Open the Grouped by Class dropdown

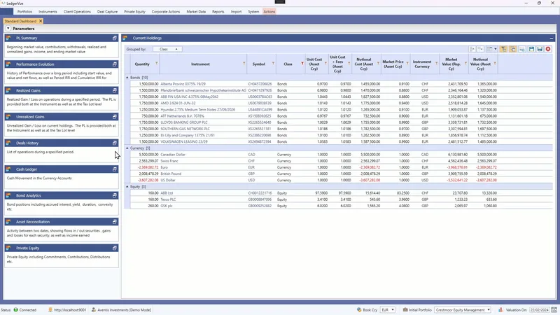pyautogui.click(x=167, y=49)
